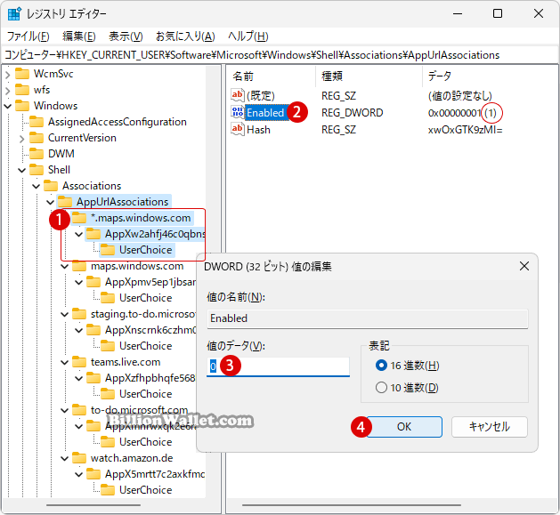Select the staging.to-do.microsoft folder icon

tap(79, 314)
